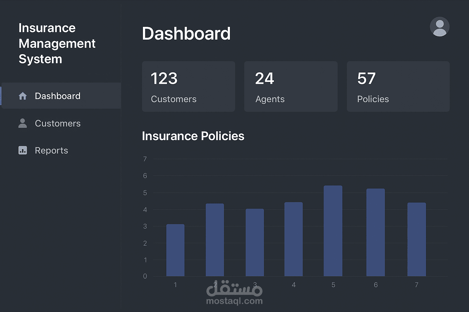Click the third chart bar
Viewport: 469px width, 312px height.
point(255,243)
